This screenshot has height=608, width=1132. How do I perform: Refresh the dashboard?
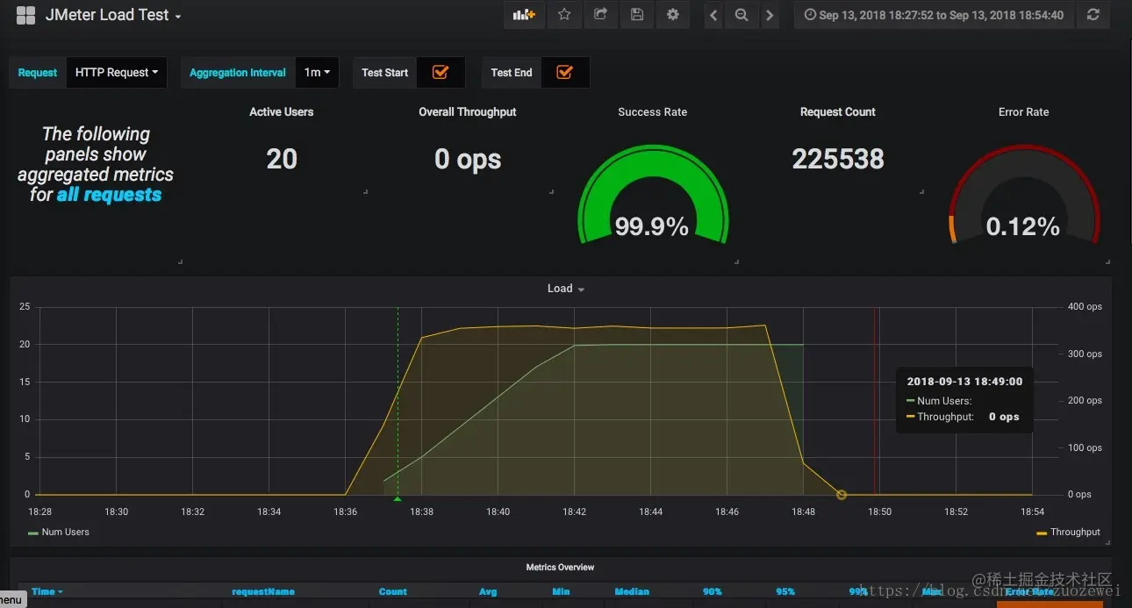tap(1093, 15)
